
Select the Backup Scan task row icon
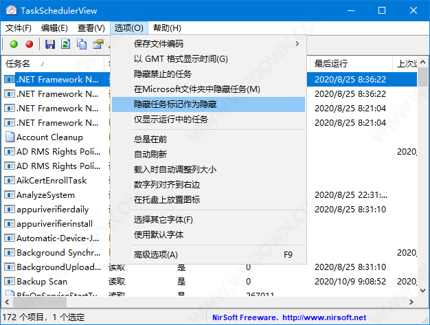10,282
